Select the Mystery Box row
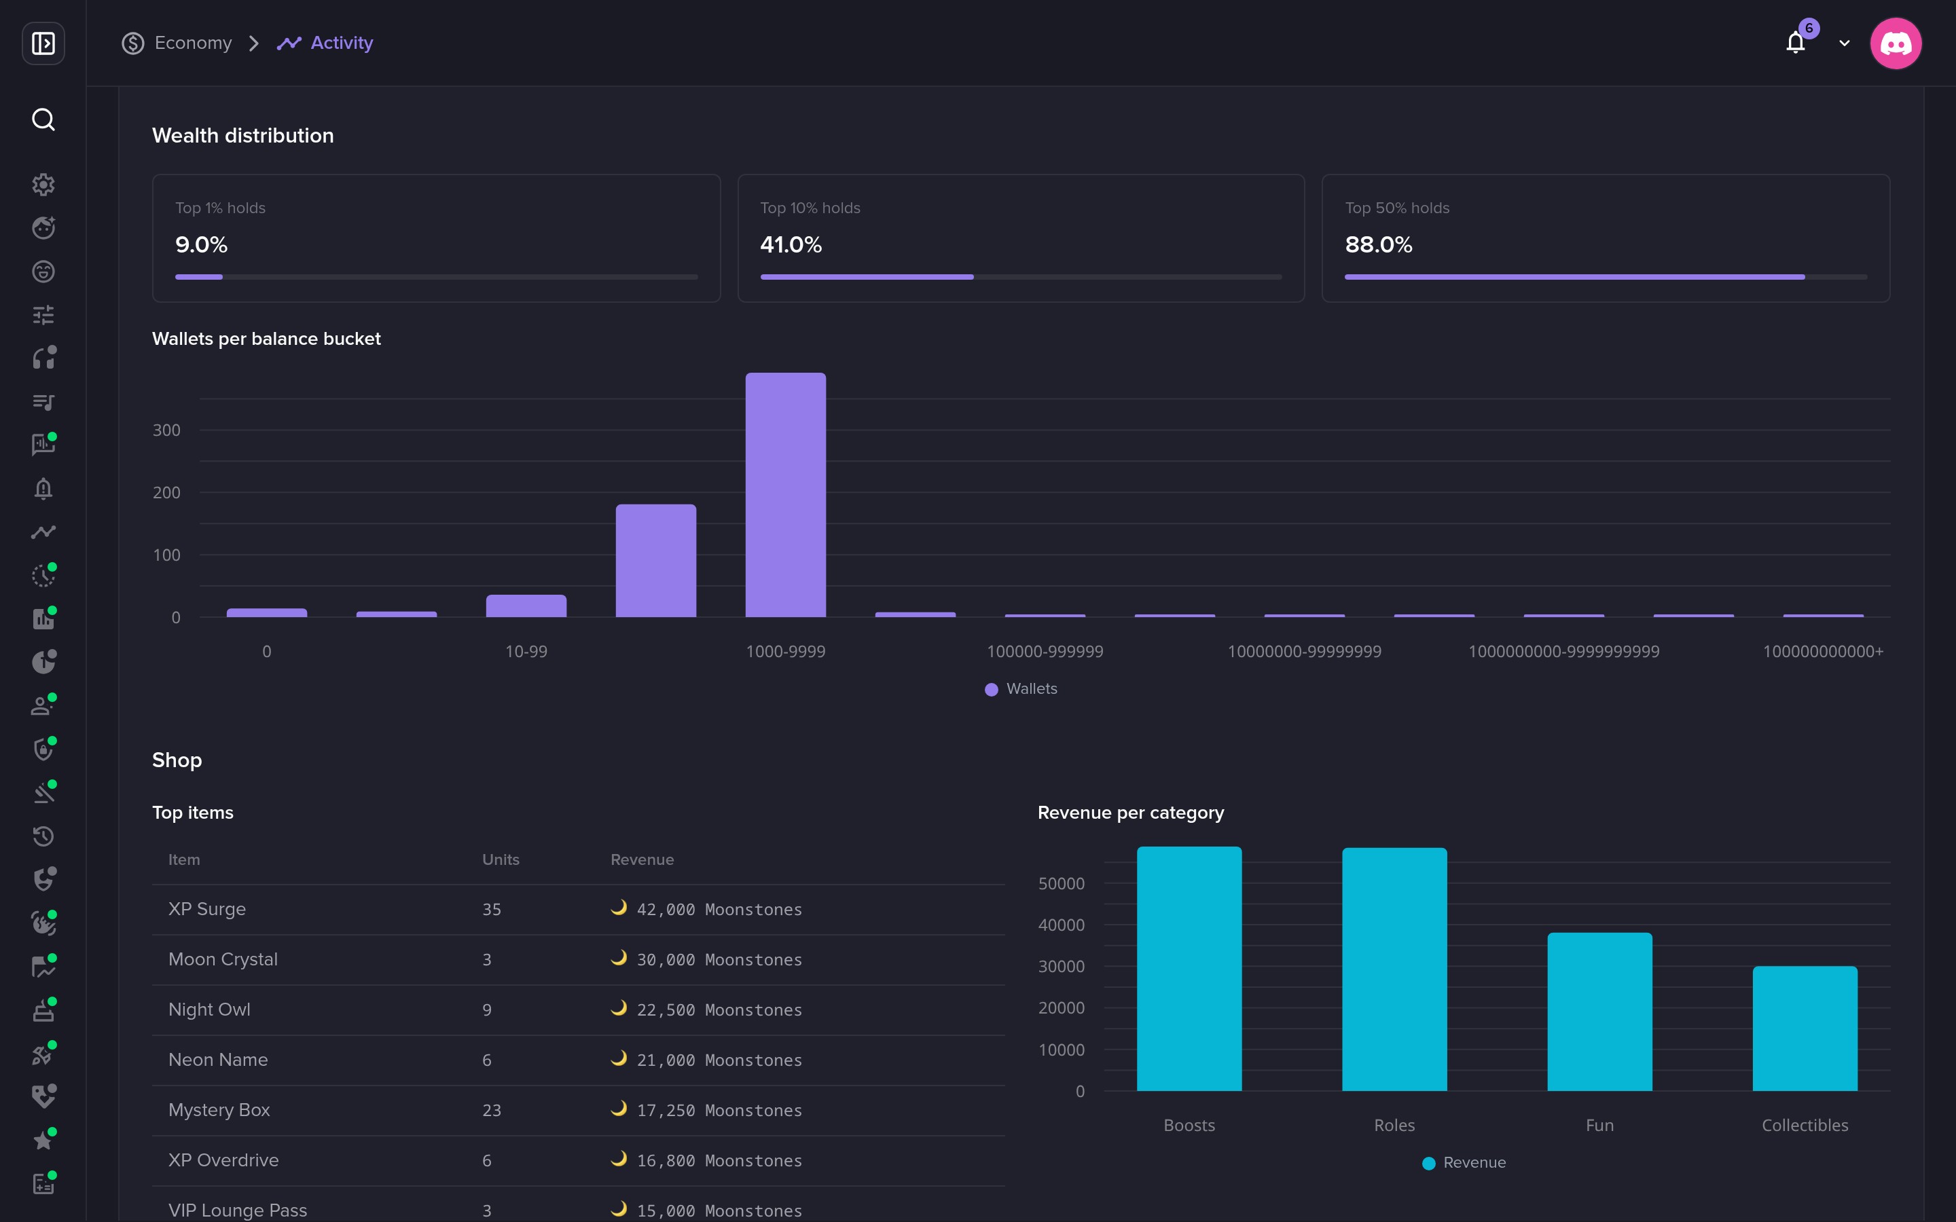Screen dimensions: 1956x1222 (579, 1110)
